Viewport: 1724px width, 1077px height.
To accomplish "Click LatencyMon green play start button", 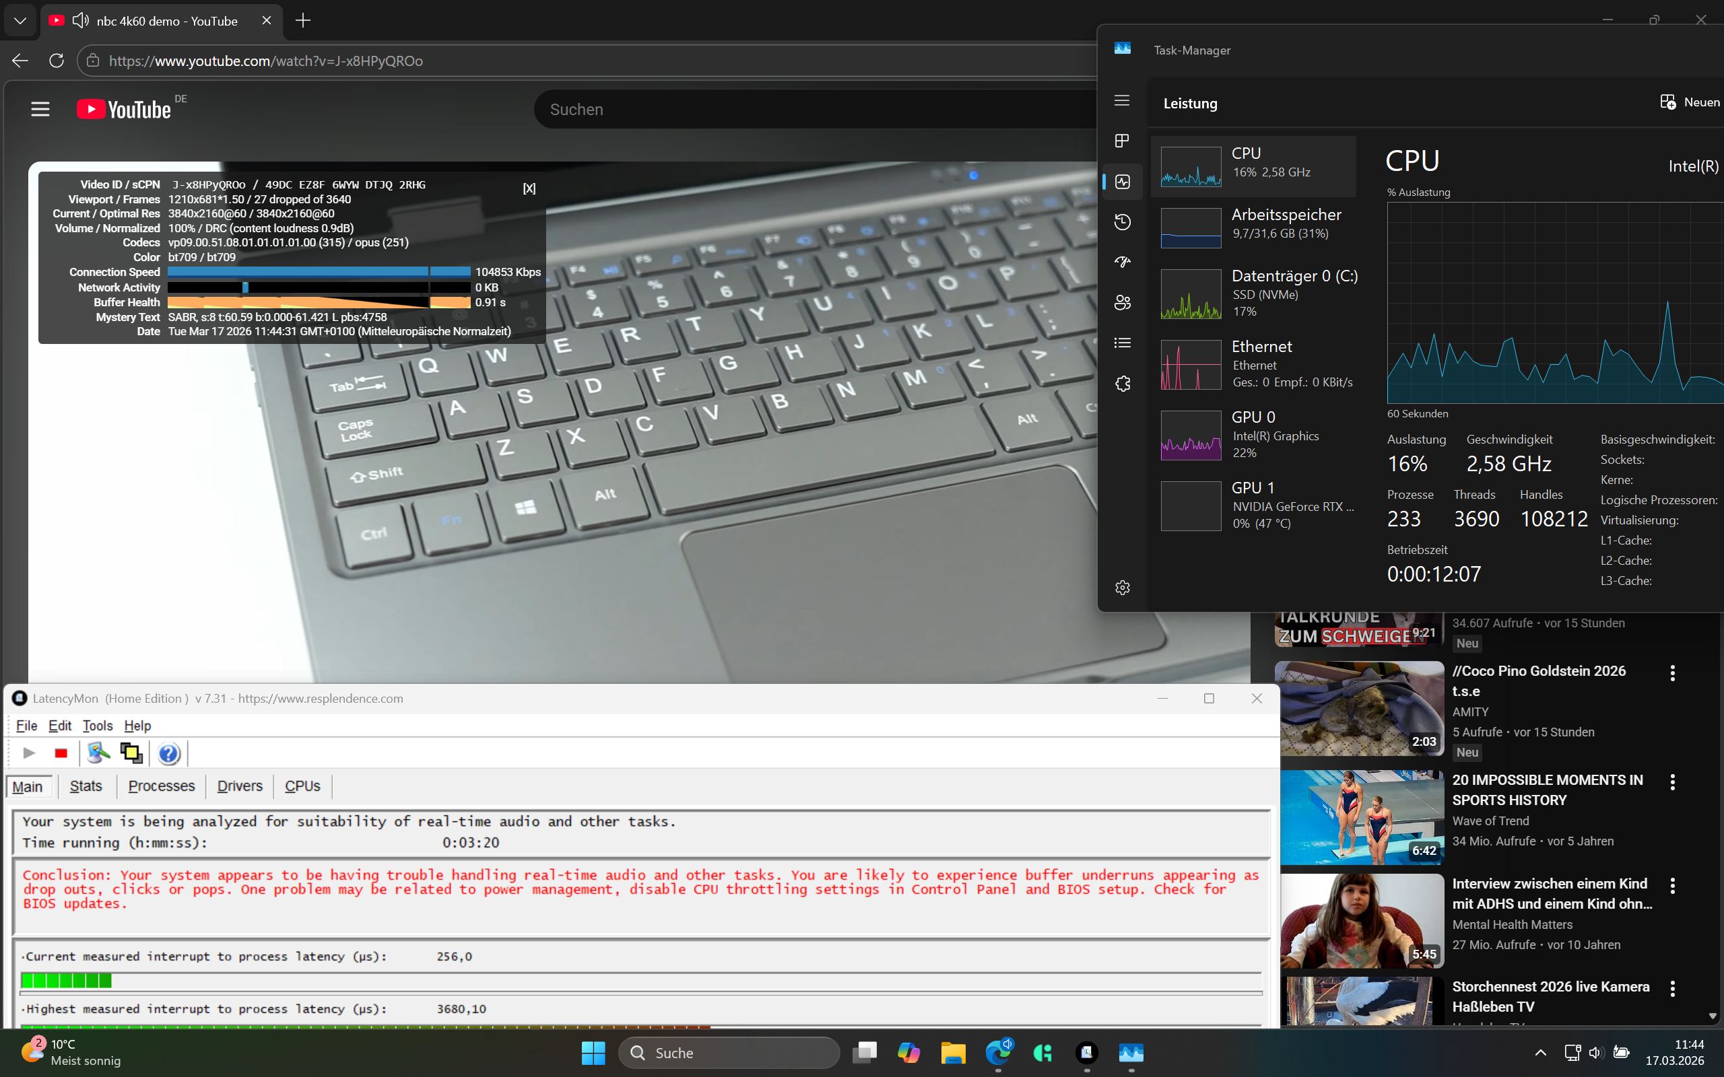I will [x=29, y=753].
